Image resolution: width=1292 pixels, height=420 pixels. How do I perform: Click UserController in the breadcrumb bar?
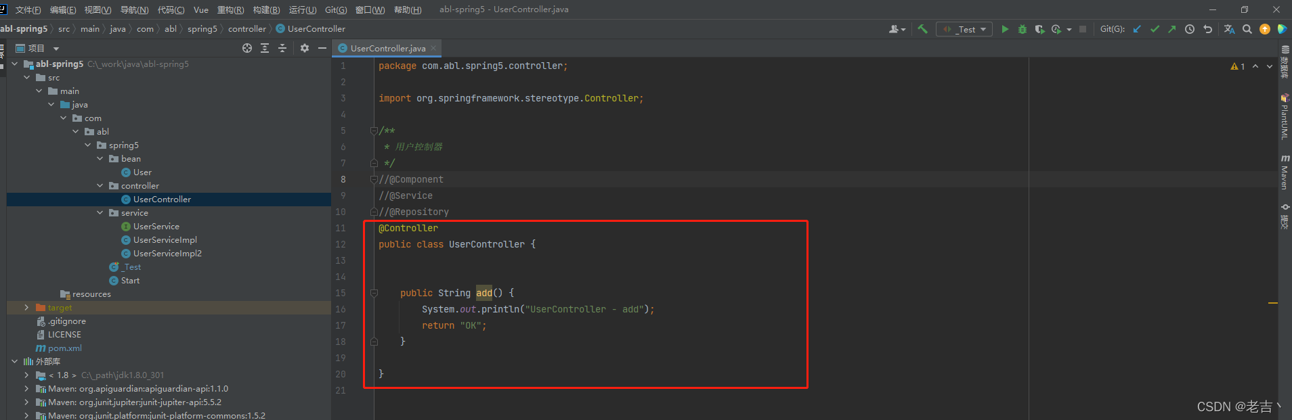coord(311,29)
